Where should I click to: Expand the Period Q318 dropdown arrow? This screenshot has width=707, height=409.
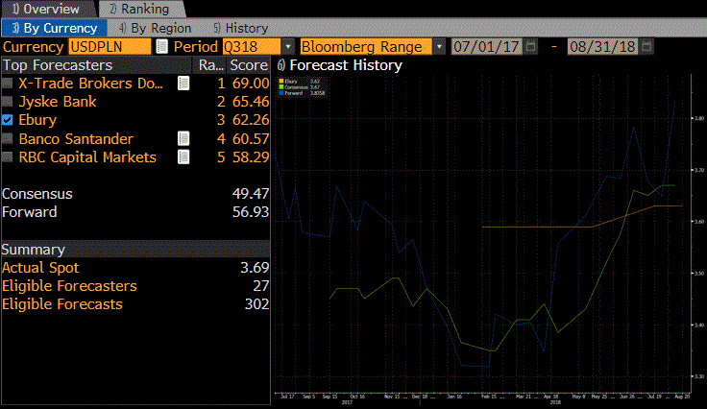[x=288, y=46]
